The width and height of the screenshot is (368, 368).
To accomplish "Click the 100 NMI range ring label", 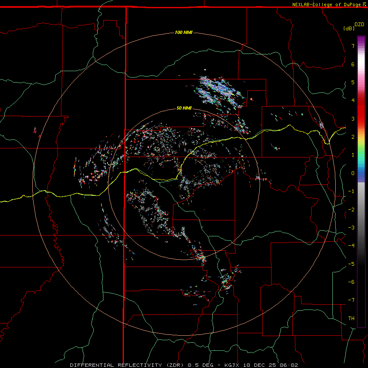I will (184, 32).
